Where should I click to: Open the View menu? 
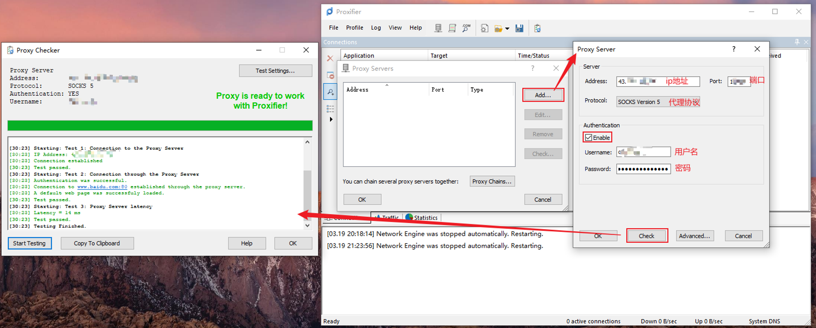pos(395,28)
